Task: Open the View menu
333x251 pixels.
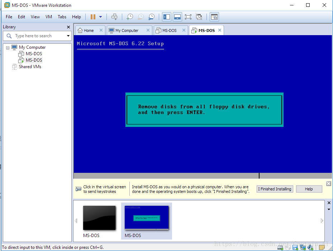Action: tap(35, 17)
